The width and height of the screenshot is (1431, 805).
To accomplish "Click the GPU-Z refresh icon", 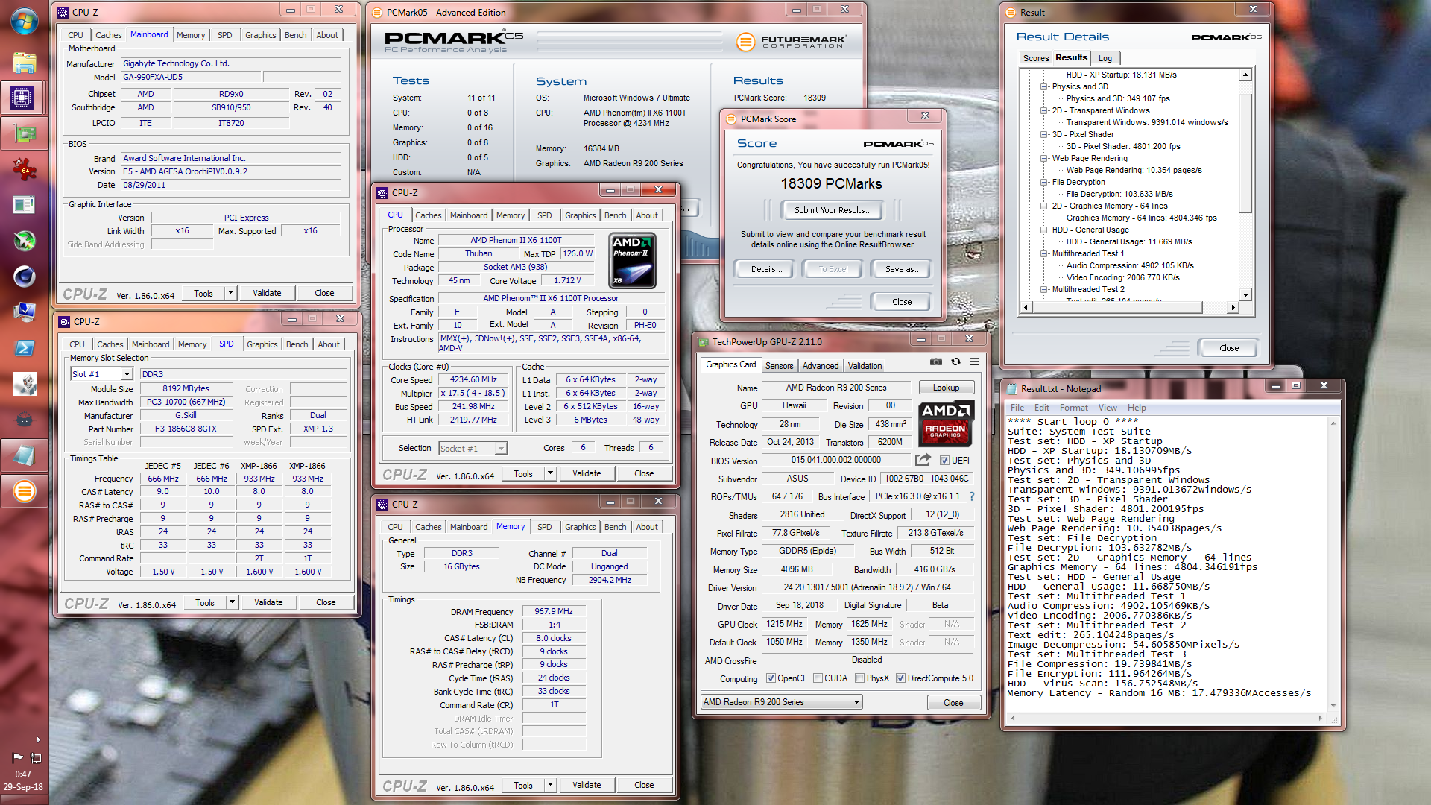I will click(955, 362).
